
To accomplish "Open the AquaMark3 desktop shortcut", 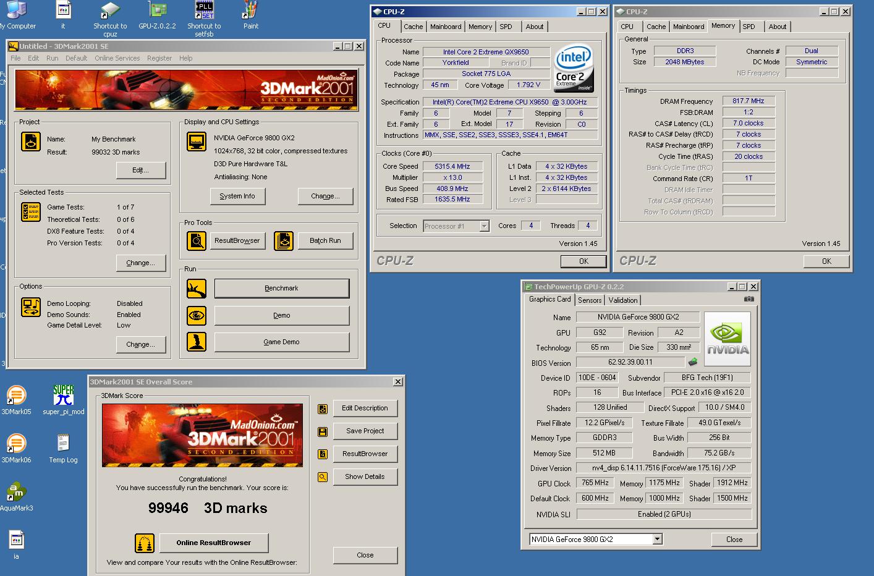I will coord(16,496).
